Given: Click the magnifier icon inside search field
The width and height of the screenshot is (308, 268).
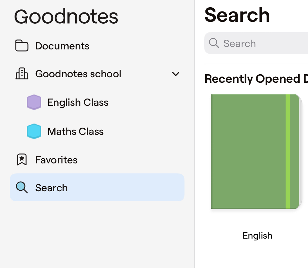Looking at the screenshot, I should [x=214, y=43].
